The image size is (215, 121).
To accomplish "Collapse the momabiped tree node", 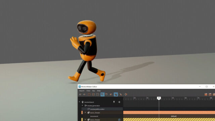I will (79, 102).
